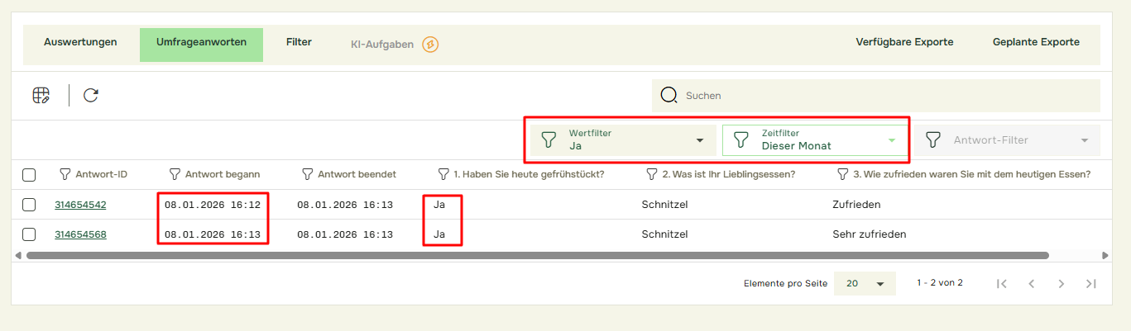Open Verfügbare Exporte

(x=904, y=42)
